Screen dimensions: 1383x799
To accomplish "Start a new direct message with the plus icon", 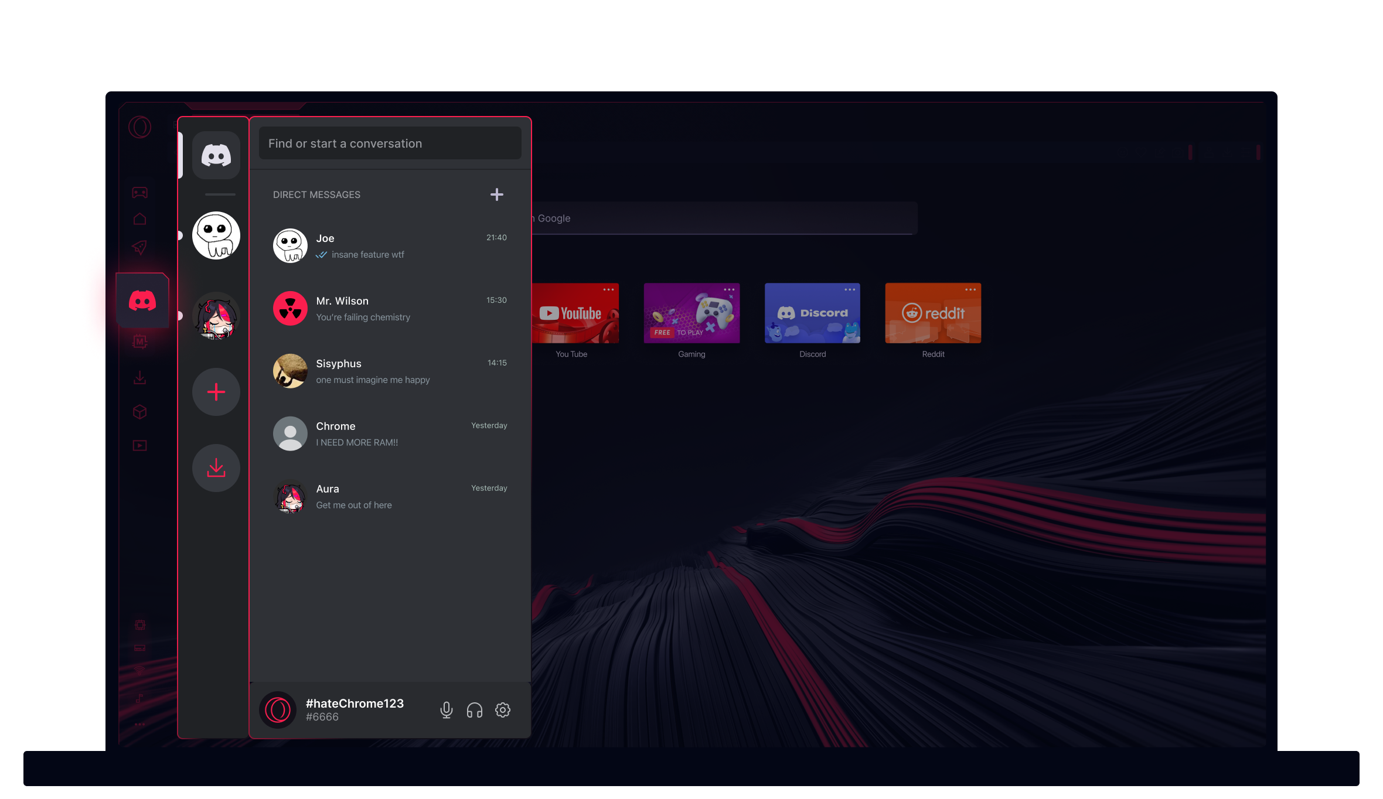I will 496,194.
